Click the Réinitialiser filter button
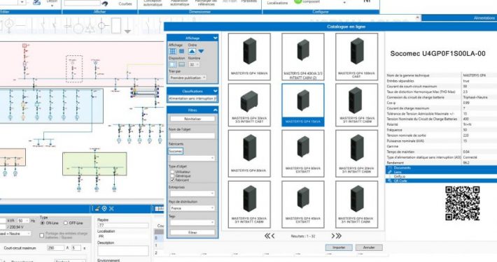 [192, 119]
